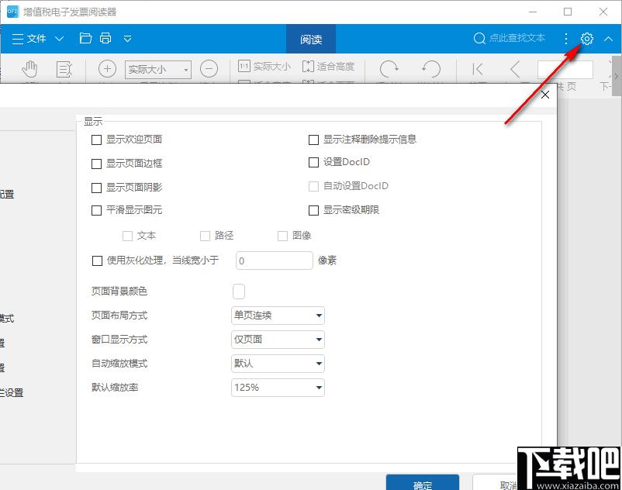This screenshot has height=490, width=622.
Task: Toggle the disabled 自动设置DocID checkbox
Action: pyautogui.click(x=313, y=186)
